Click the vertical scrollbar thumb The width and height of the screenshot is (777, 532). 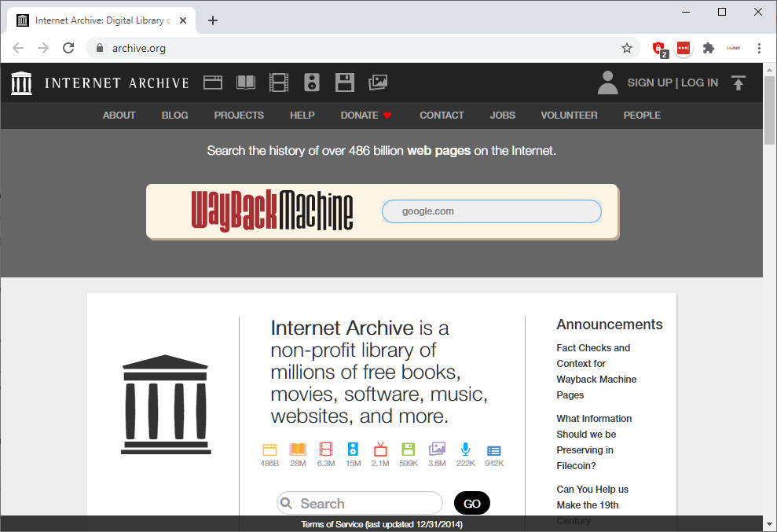tap(770, 109)
